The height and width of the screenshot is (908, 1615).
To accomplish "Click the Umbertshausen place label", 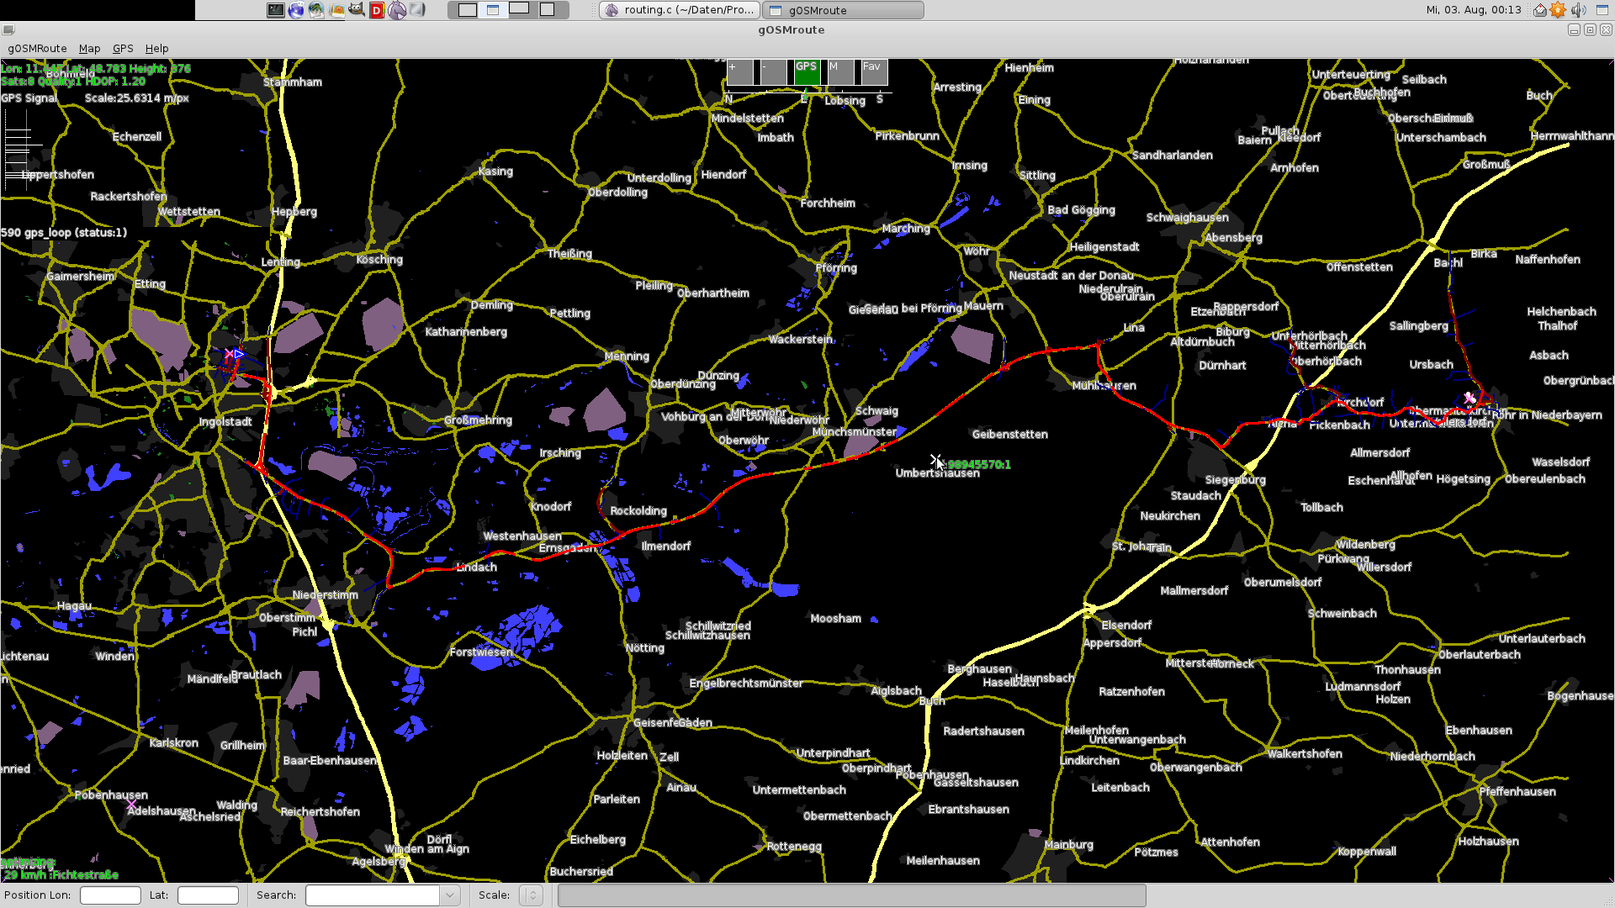I will pos(937,473).
